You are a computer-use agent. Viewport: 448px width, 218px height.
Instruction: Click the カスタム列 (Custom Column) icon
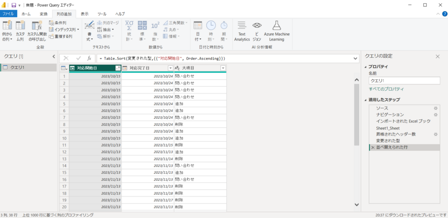click(20, 26)
